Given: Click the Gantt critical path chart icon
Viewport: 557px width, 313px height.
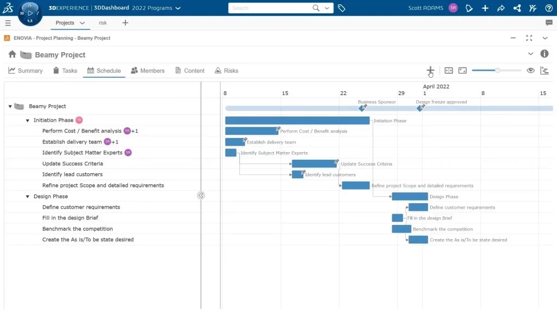Looking at the screenshot, I should coord(544,71).
